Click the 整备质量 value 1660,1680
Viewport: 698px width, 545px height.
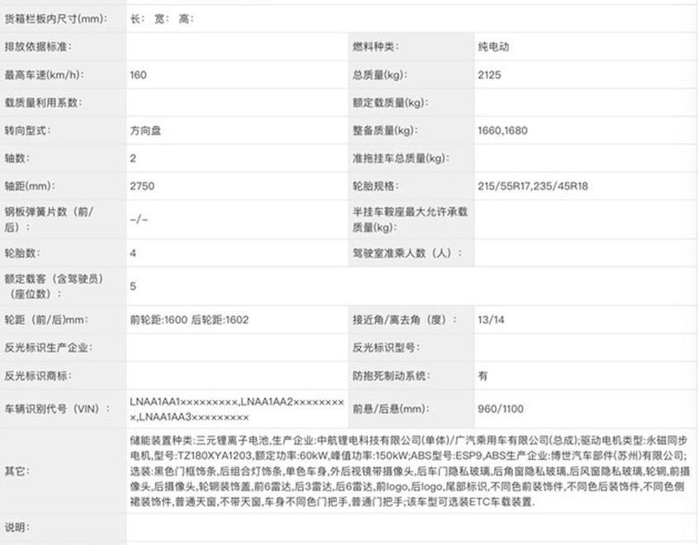[x=502, y=130]
